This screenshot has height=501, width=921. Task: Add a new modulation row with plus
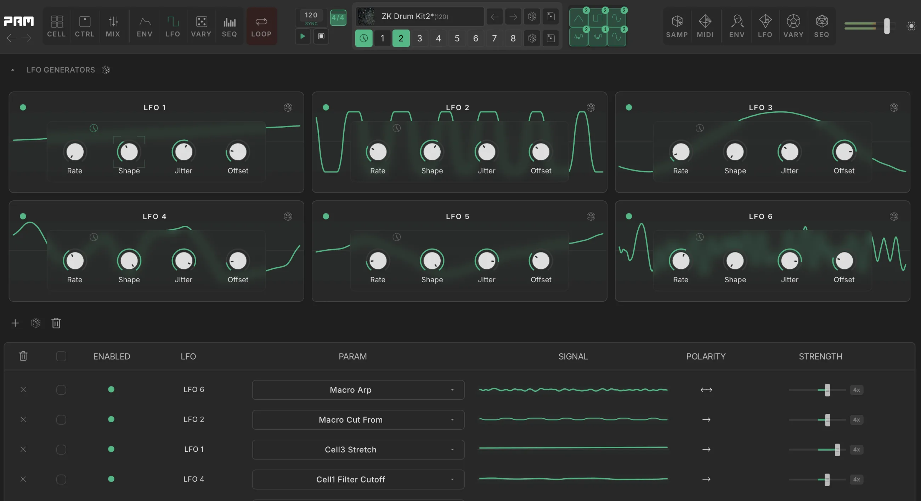tap(15, 323)
